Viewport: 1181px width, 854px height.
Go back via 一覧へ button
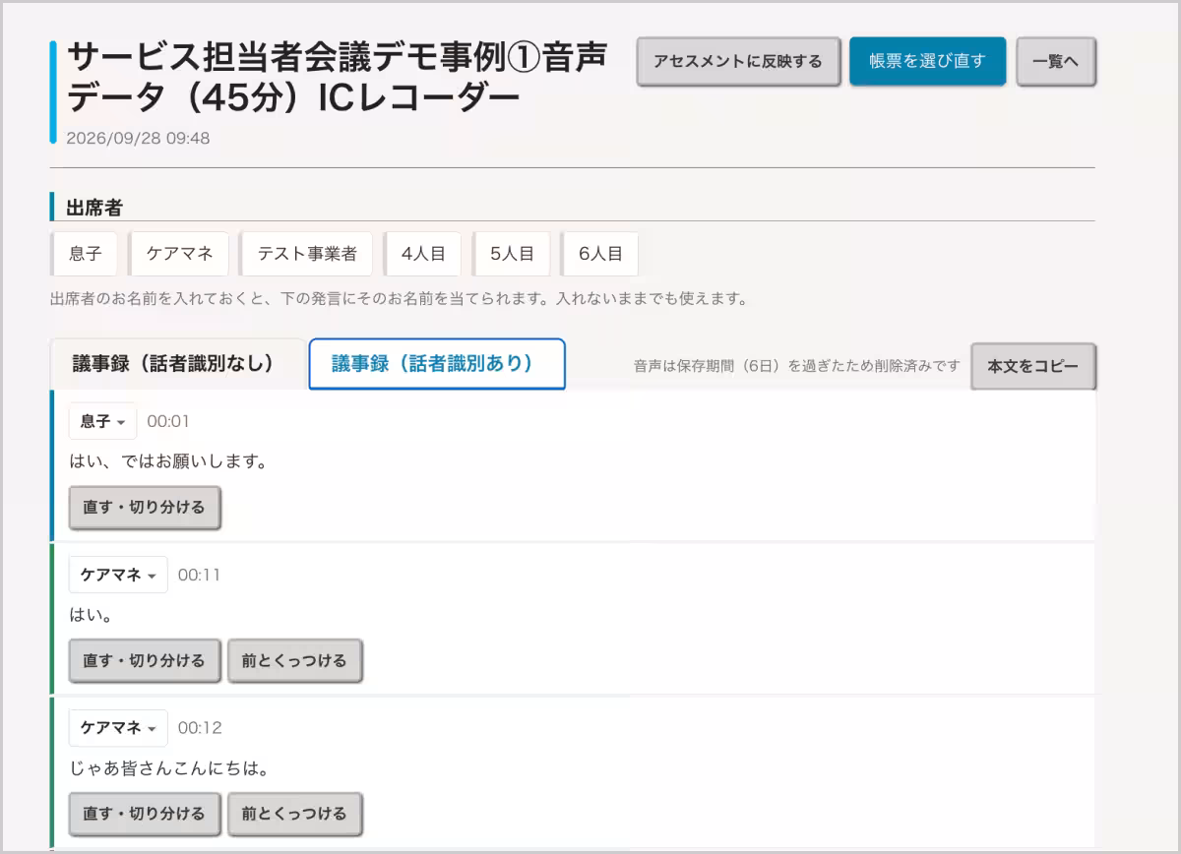tap(1055, 61)
